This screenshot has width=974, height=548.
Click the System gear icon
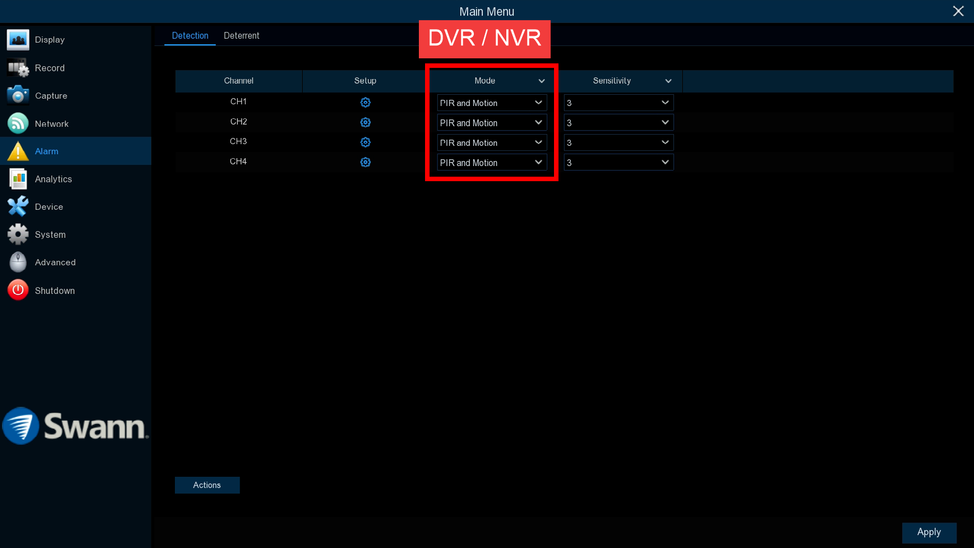tap(18, 234)
